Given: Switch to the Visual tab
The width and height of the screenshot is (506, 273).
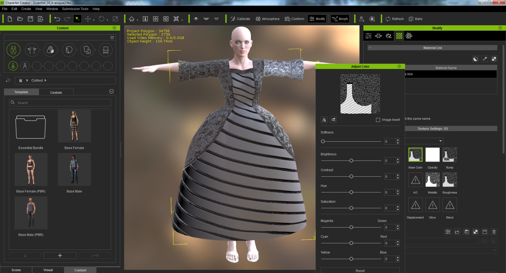Looking at the screenshot, I should tap(48, 270).
